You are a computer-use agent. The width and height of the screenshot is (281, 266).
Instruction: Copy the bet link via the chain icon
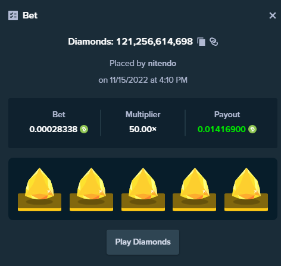pos(214,42)
